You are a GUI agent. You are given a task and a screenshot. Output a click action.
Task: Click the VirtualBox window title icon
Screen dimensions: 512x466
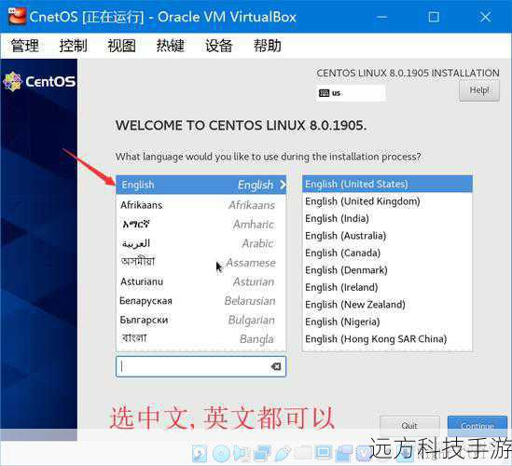(17, 17)
